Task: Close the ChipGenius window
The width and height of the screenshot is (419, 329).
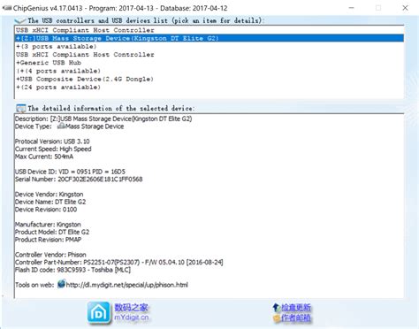Action: (x=405, y=8)
